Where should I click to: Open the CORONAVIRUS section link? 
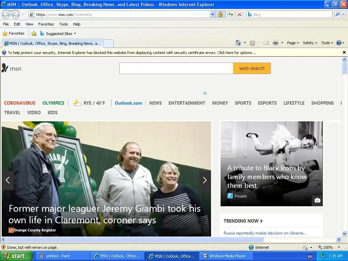tap(19, 103)
